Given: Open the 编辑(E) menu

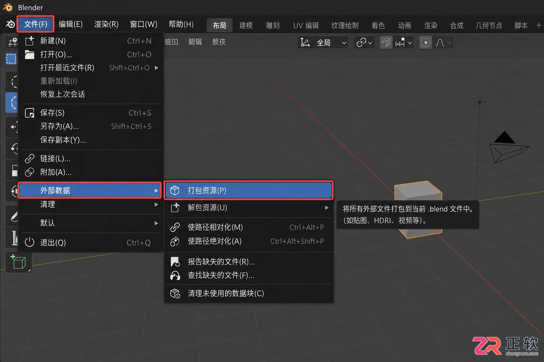Looking at the screenshot, I should 71,25.
